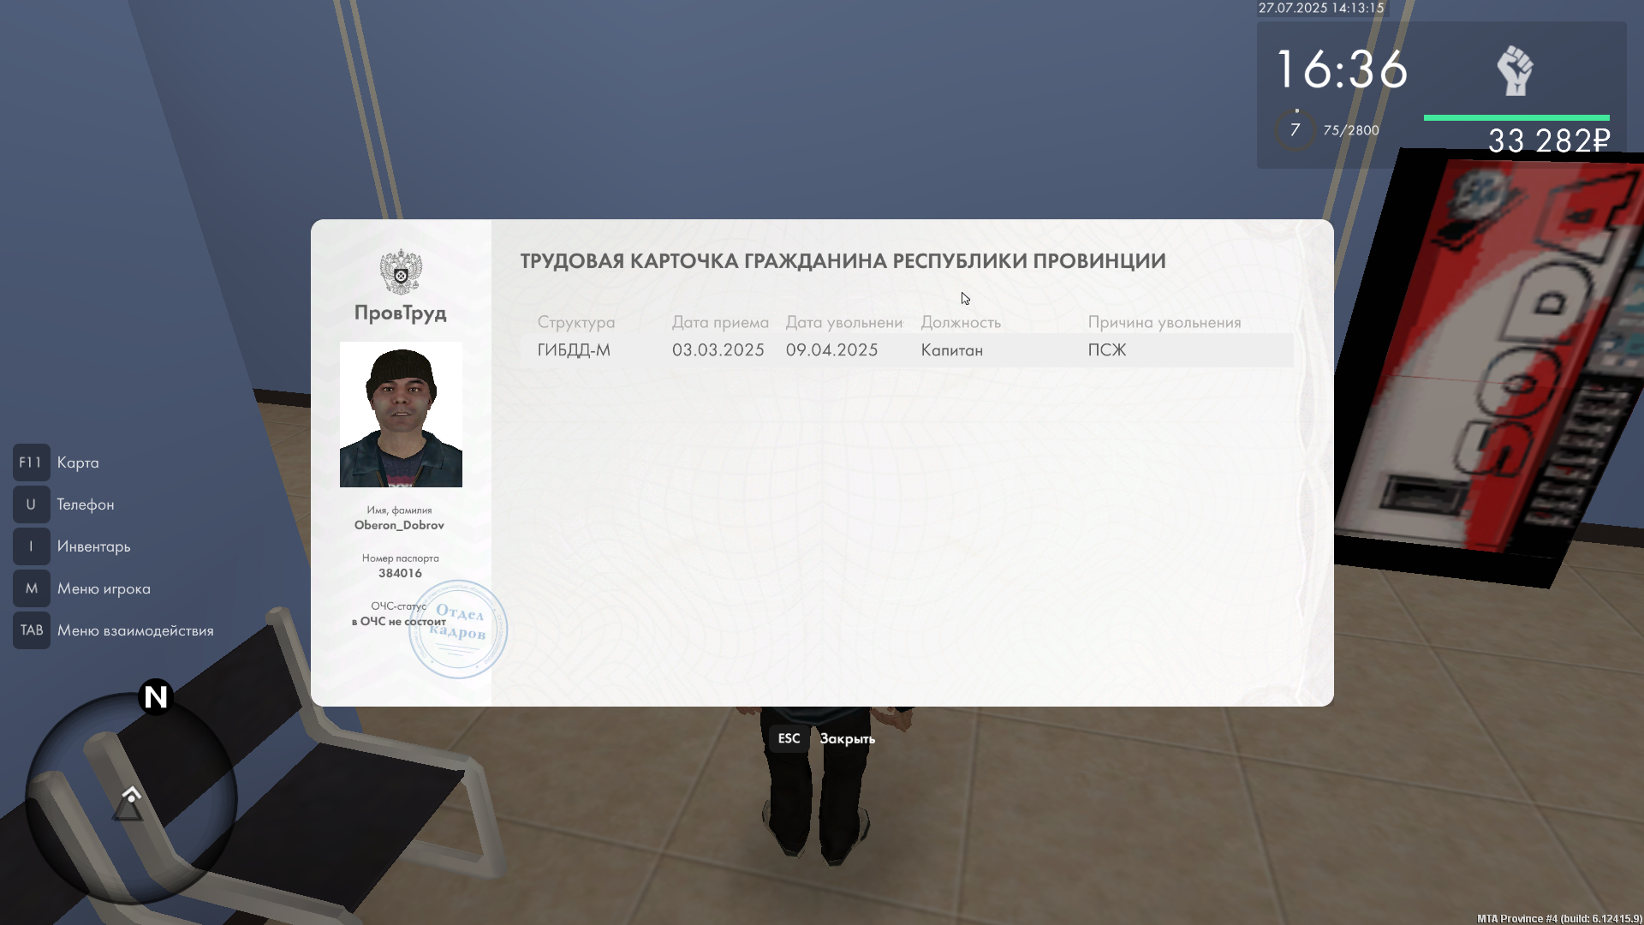
Task: Click the F11 key icon for Карта
Action: [x=31, y=462]
